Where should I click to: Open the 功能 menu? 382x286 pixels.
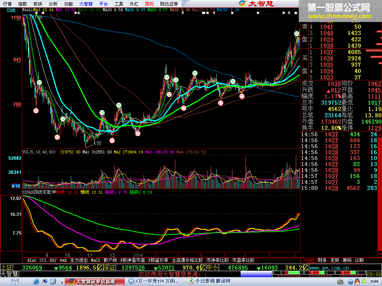[69, 4]
